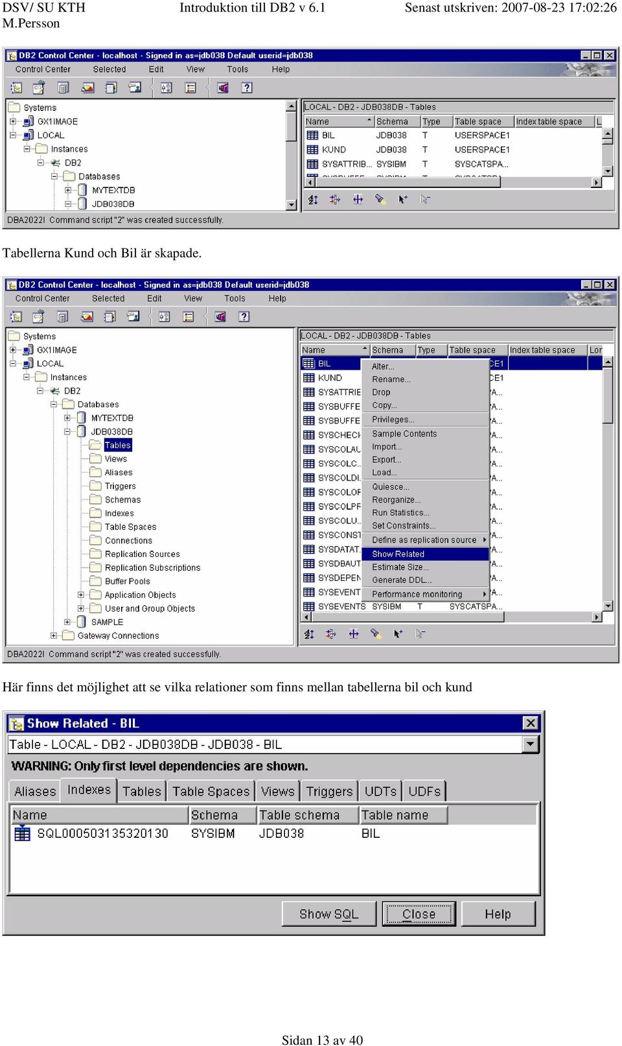Collapse the JDB038DB node in the lower window

(67, 431)
